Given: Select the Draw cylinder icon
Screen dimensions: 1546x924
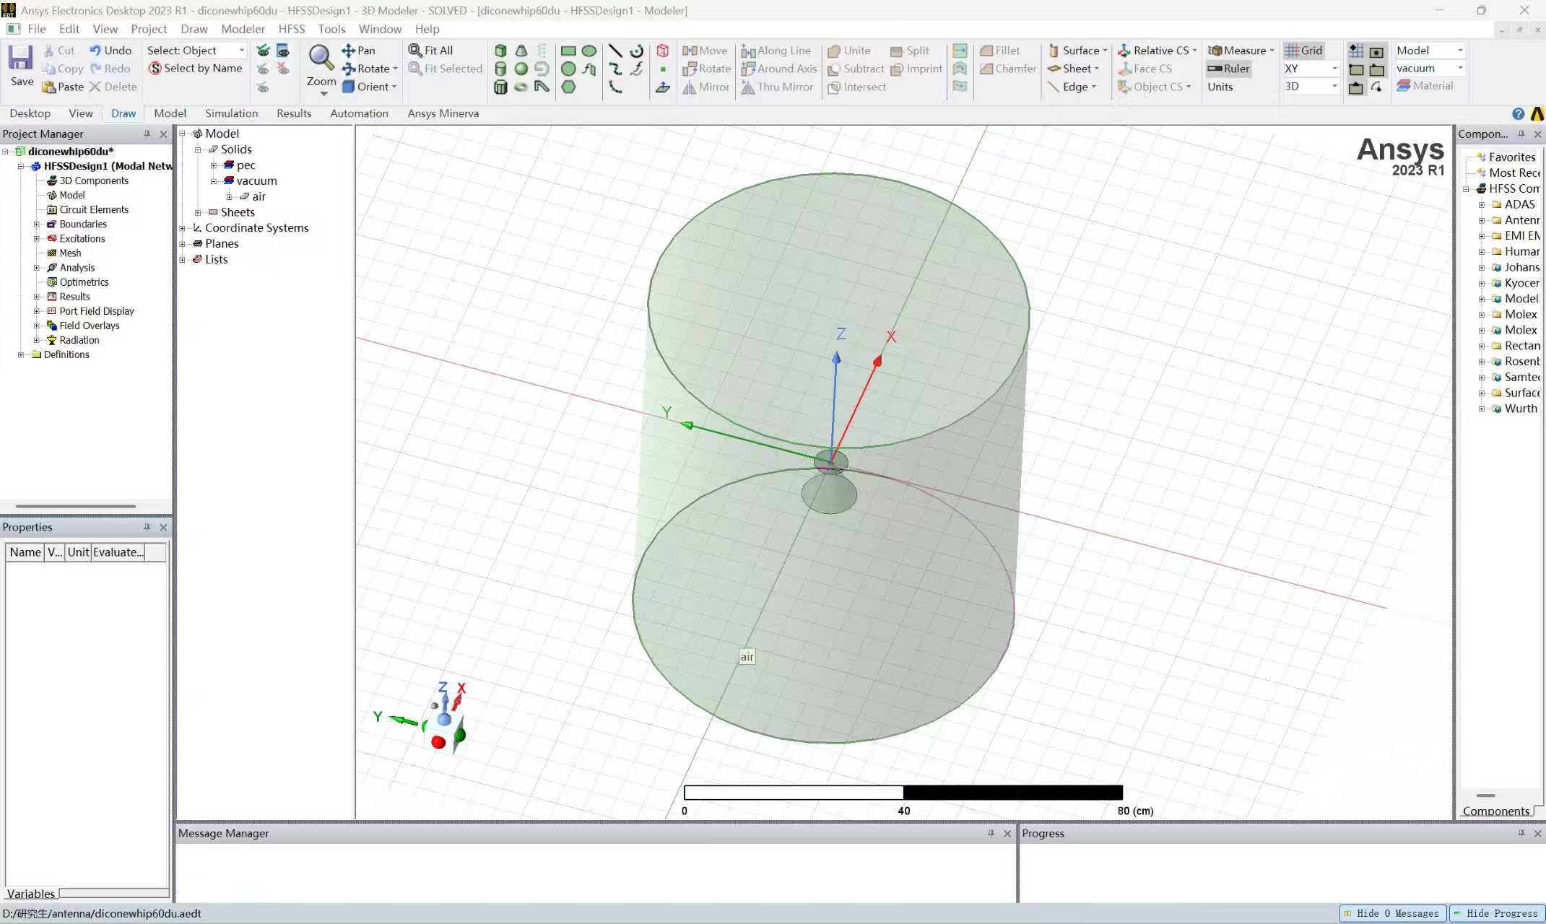Looking at the screenshot, I should coord(500,69).
